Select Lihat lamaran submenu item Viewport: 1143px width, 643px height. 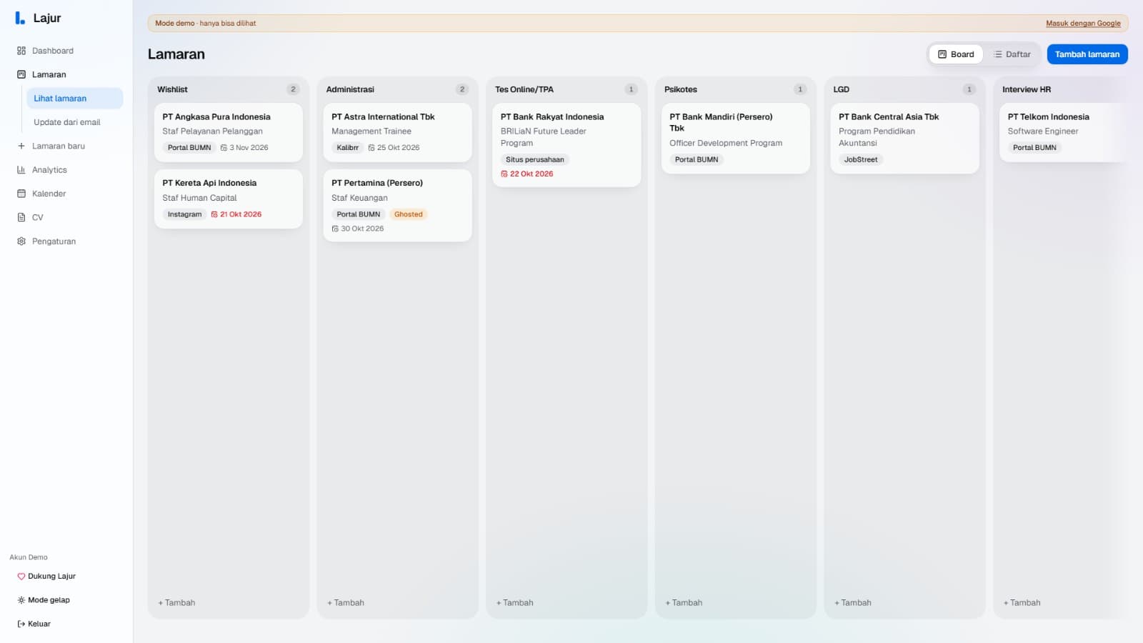point(74,99)
